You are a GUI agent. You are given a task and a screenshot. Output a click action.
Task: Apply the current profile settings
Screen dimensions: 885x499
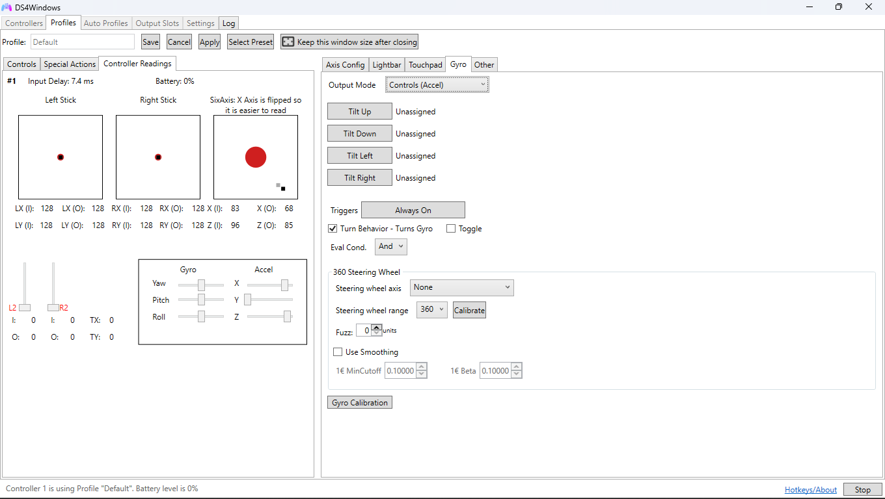(x=209, y=41)
